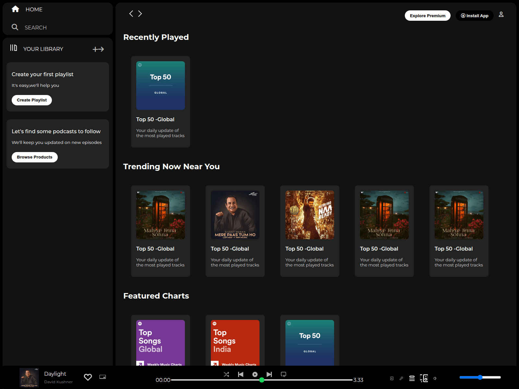Navigate forward with the right chevron

coord(140,14)
